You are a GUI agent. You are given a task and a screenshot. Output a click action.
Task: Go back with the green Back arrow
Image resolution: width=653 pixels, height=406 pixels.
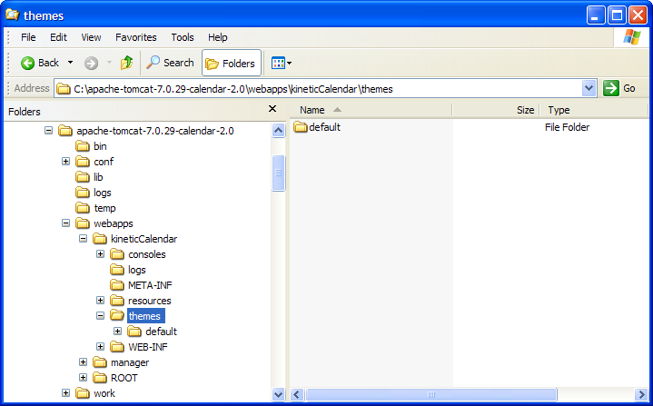click(x=28, y=64)
